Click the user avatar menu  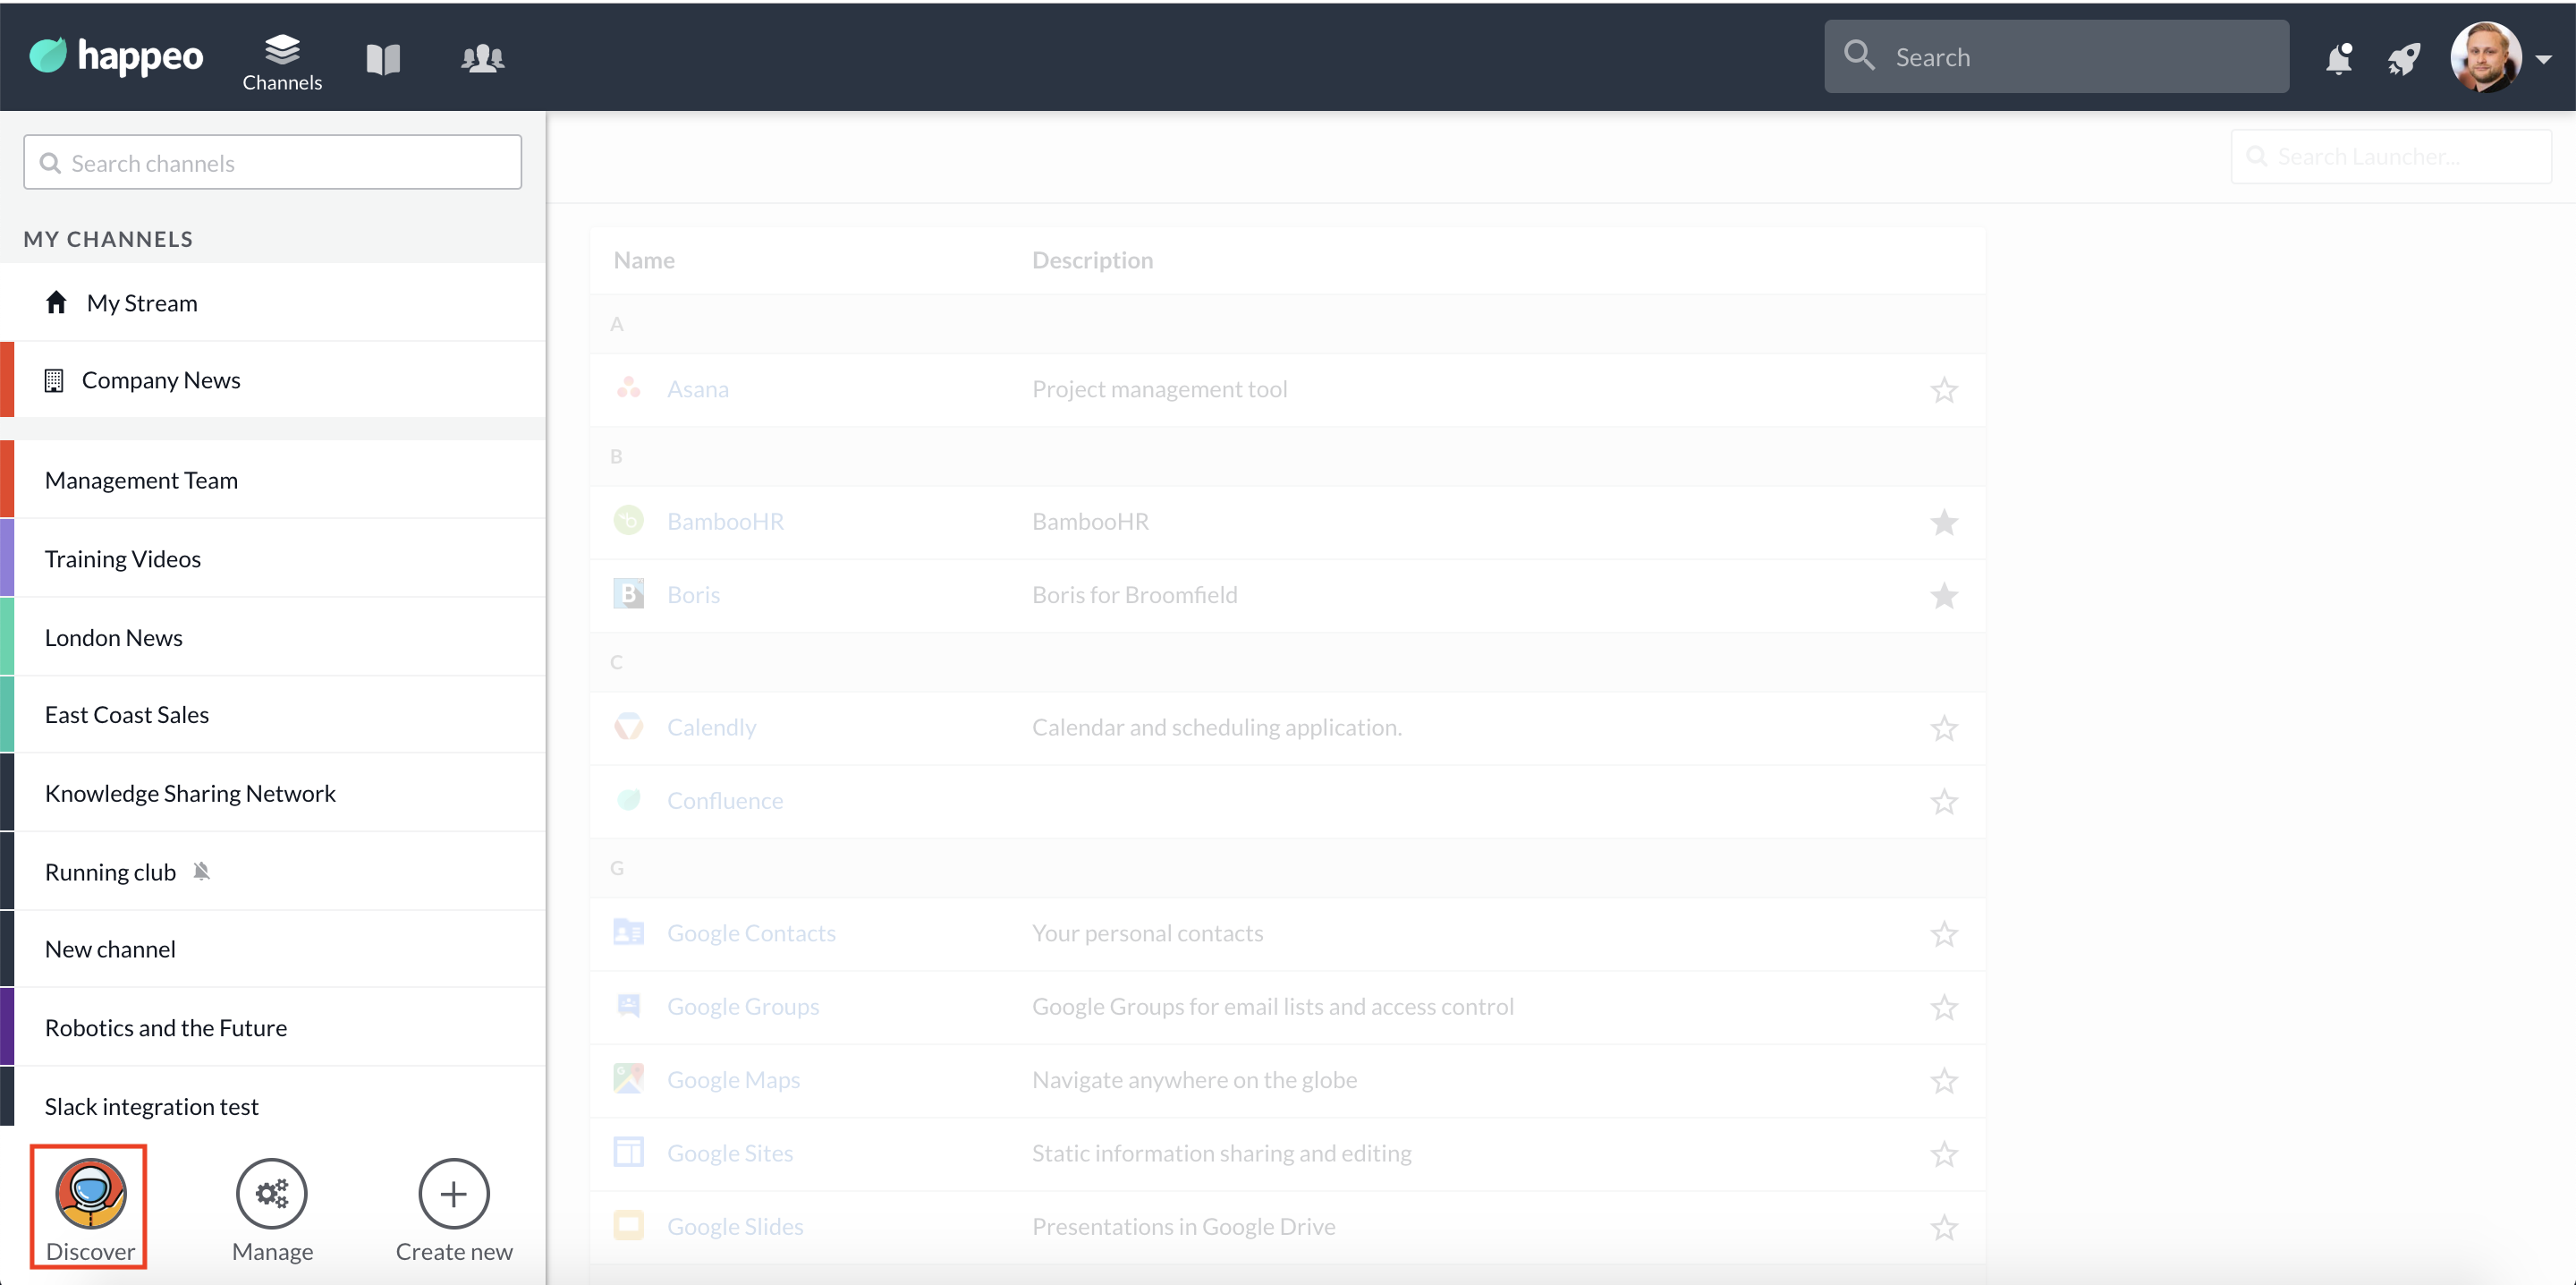tap(2485, 57)
